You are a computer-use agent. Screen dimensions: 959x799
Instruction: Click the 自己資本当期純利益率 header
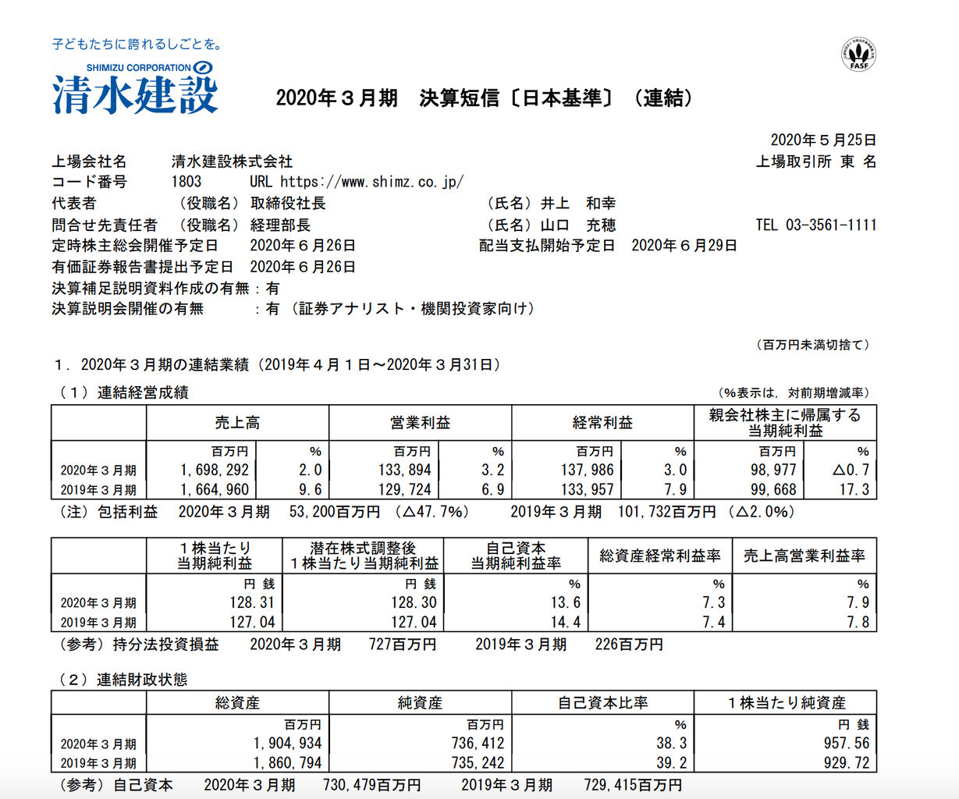[x=516, y=556]
